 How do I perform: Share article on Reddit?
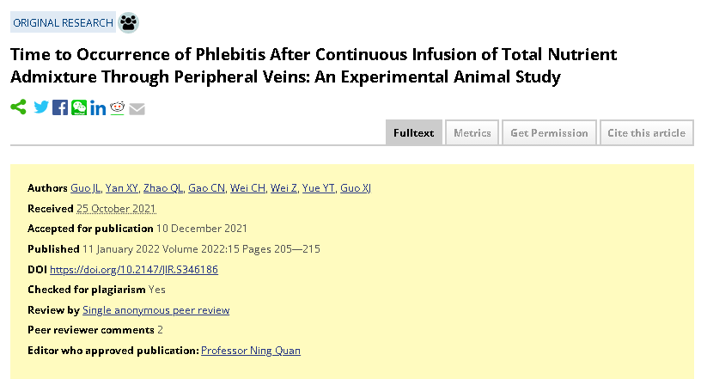[x=117, y=107]
